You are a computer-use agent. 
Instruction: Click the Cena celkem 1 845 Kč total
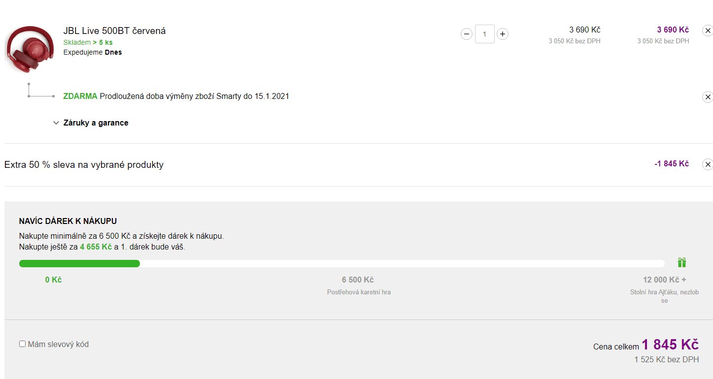646,345
